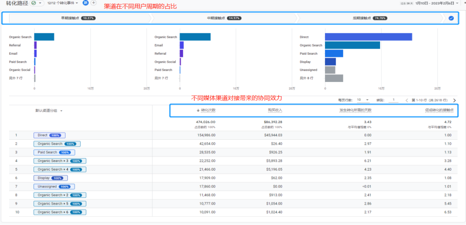This screenshot has height=225, width=466.
Task: Click conversions cell 22,252.00
Action: point(207,161)
